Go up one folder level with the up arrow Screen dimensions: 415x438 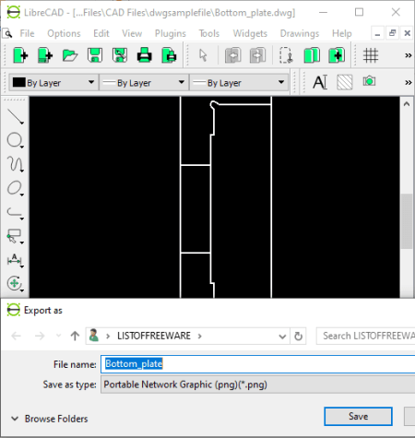pyautogui.click(x=75, y=336)
